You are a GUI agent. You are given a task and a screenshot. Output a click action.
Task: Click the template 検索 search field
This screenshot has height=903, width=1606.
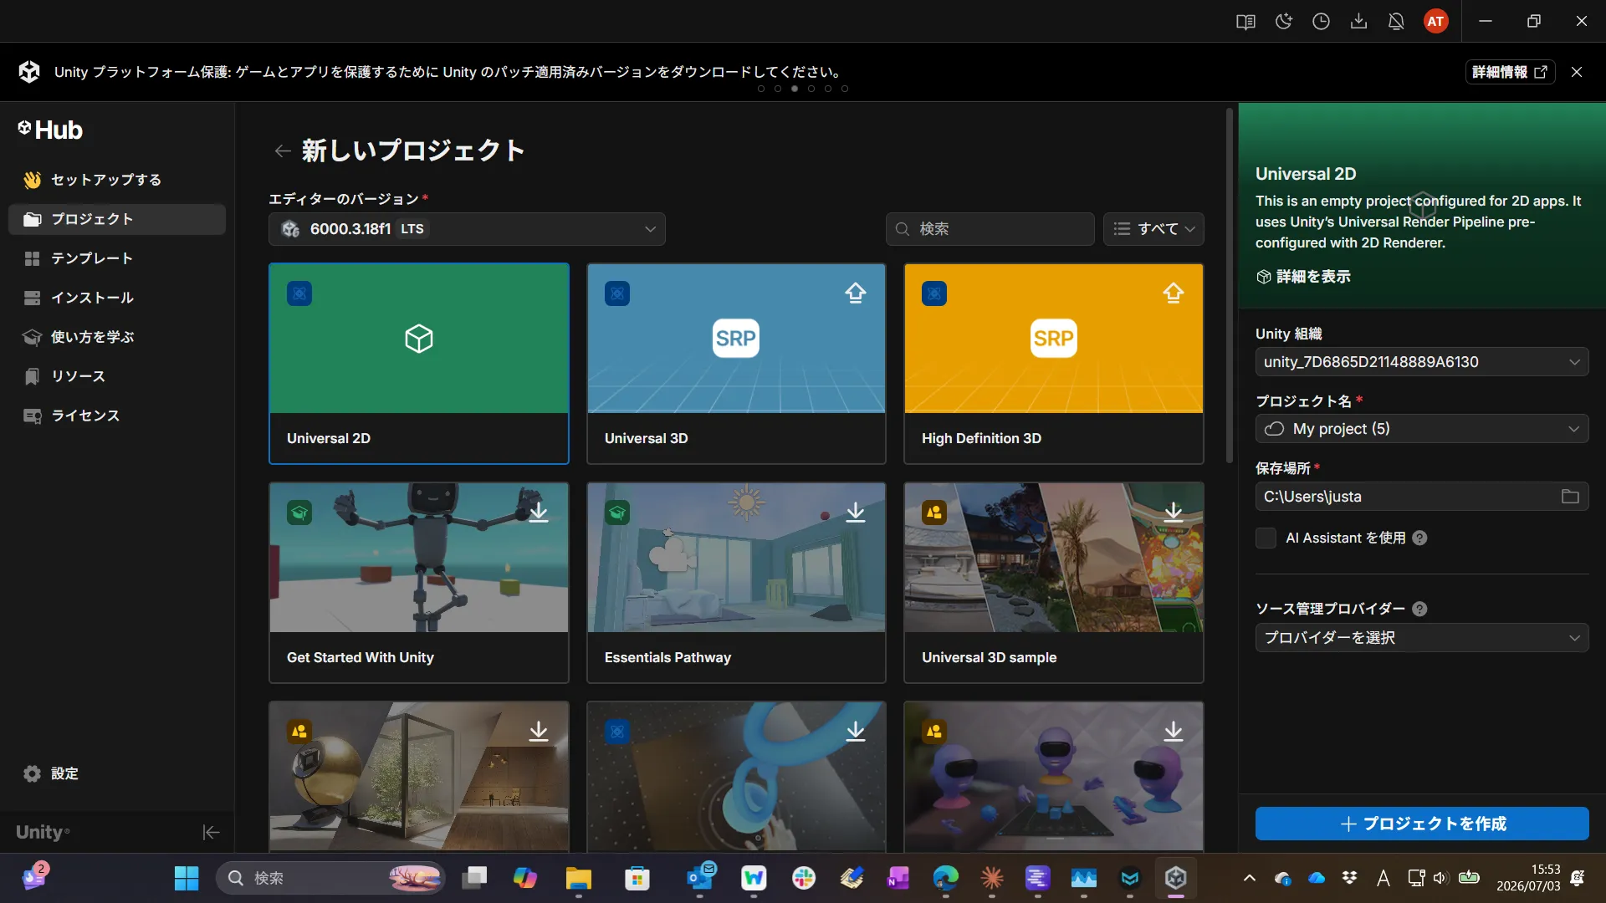pos(990,229)
